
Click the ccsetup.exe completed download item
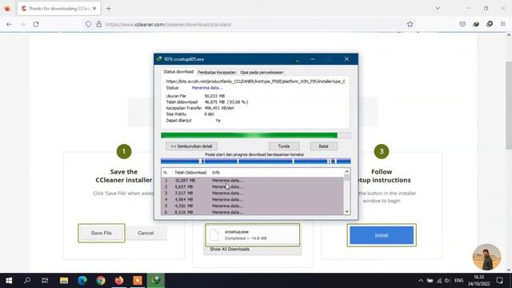click(253, 234)
